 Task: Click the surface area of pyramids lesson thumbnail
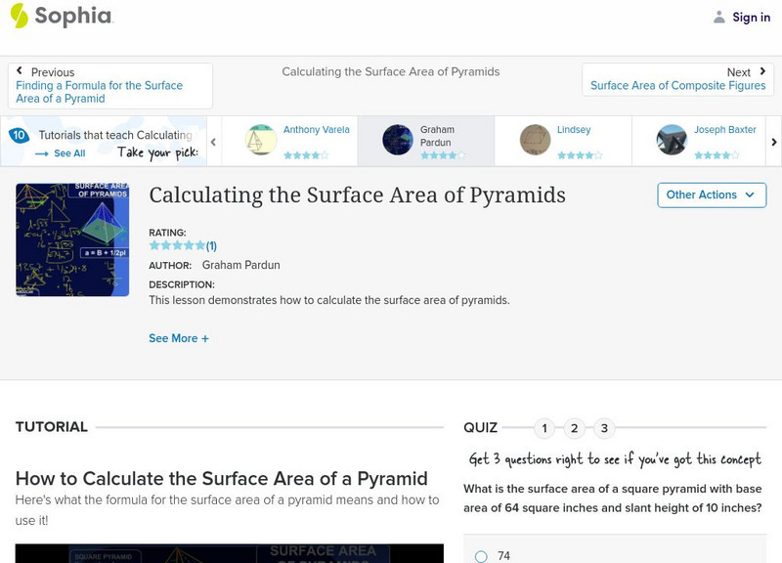tap(72, 239)
